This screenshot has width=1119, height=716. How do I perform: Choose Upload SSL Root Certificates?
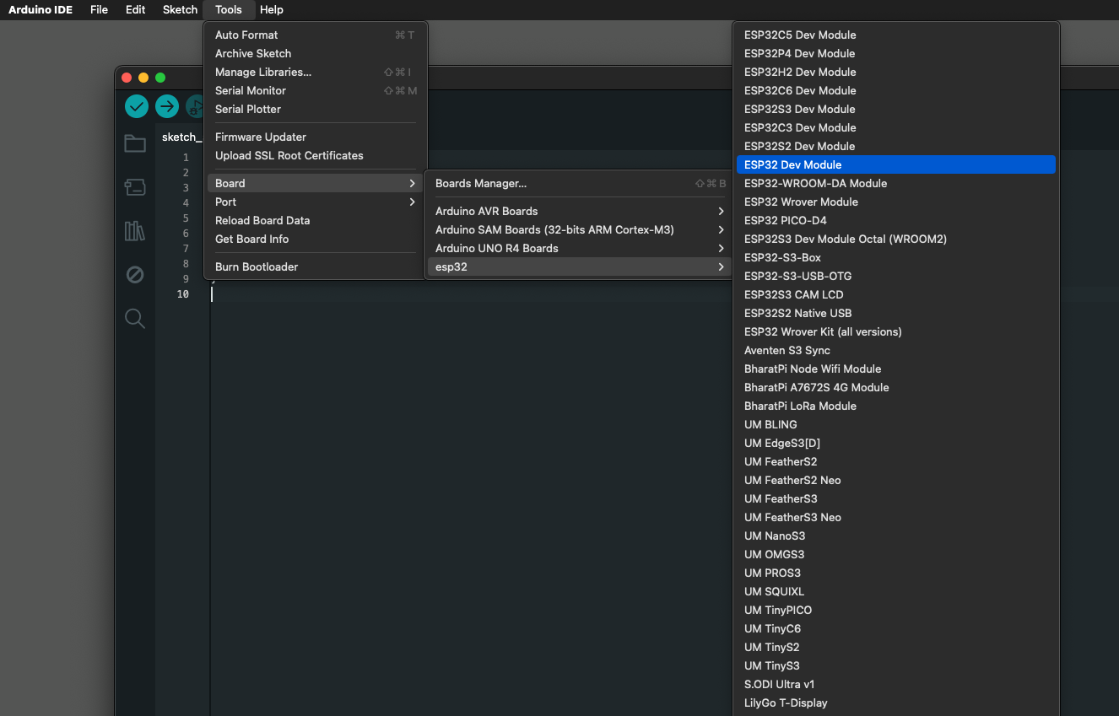[x=316, y=155]
